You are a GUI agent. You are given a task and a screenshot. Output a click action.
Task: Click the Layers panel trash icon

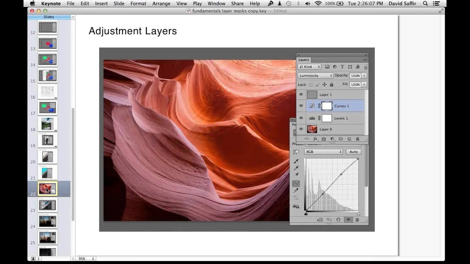(x=358, y=139)
